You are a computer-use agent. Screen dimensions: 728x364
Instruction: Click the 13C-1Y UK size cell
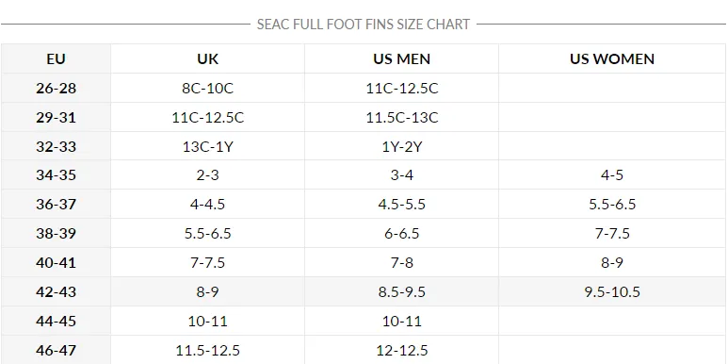(x=207, y=146)
